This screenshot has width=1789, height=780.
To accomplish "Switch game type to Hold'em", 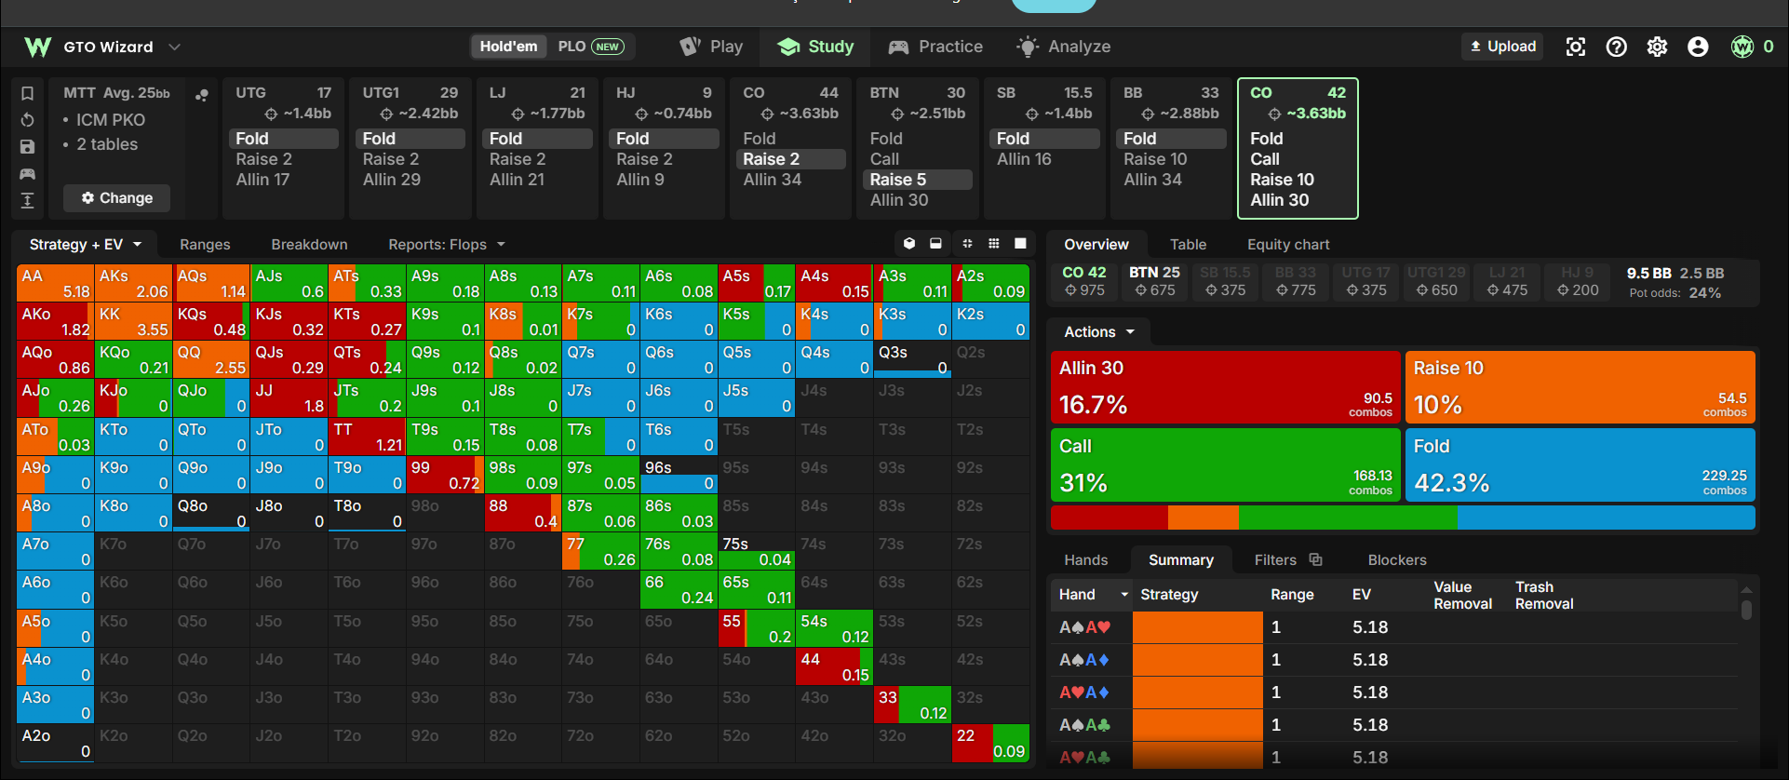I will (x=508, y=47).
